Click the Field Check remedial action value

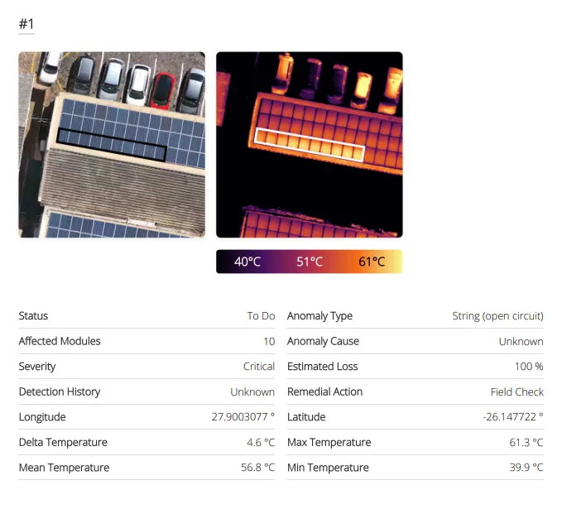pyautogui.click(x=517, y=392)
